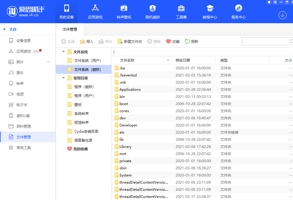Image resolution: width=293 pixels, height=200 pixels.
Task: Collapse the 文件系统 tree node
Action: [63, 51]
